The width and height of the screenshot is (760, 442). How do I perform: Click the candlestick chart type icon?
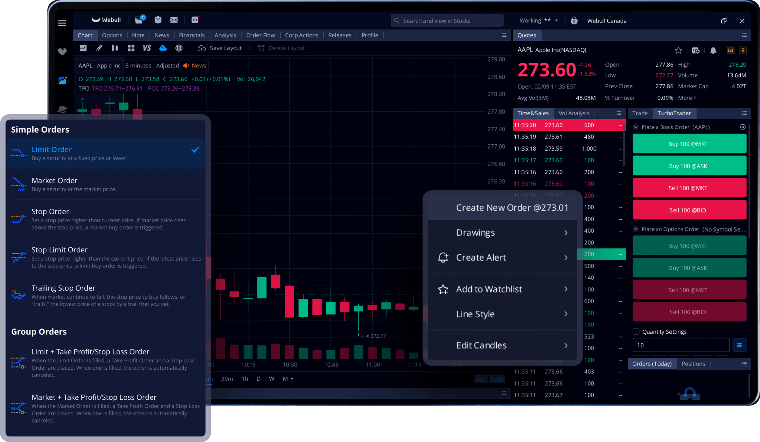click(x=115, y=48)
